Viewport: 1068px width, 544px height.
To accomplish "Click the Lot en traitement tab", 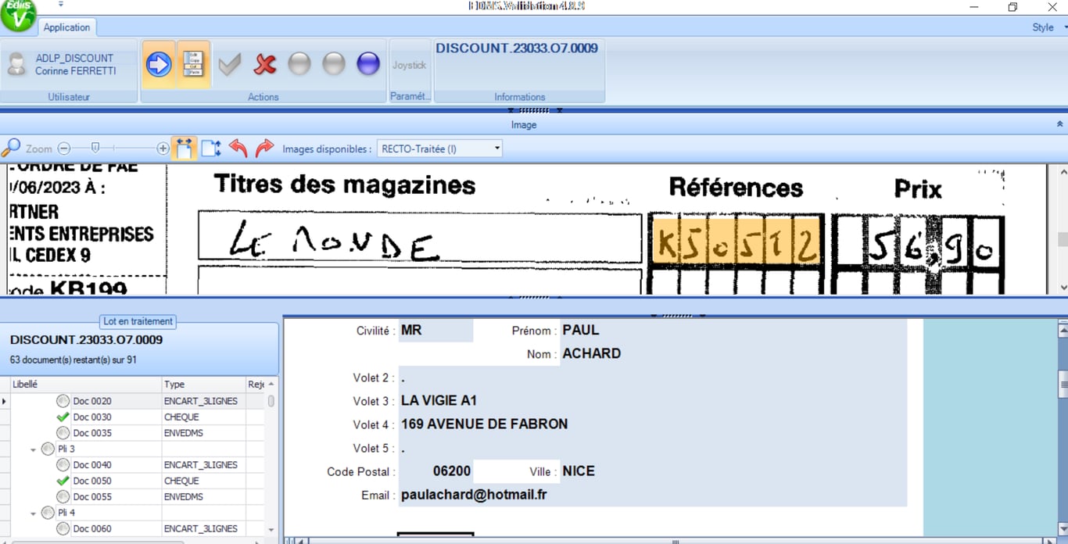I will coord(138,321).
